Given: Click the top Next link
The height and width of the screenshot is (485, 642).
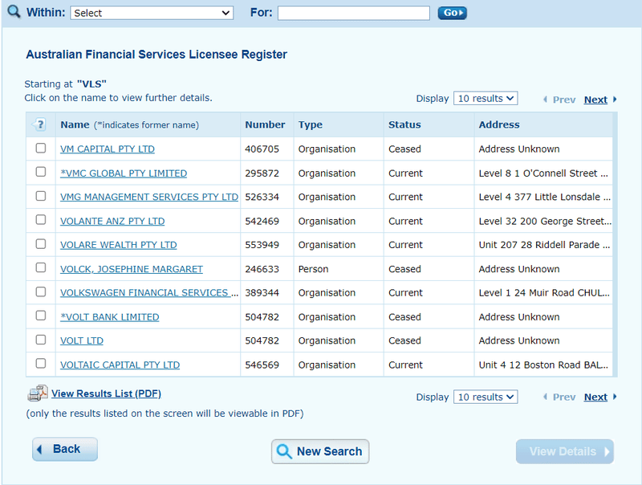Looking at the screenshot, I should pos(595,100).
